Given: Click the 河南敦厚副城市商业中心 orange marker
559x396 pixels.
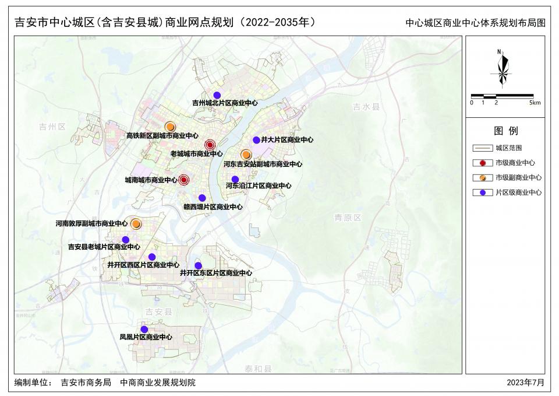Looking at the screenshot, I should 136,223.
